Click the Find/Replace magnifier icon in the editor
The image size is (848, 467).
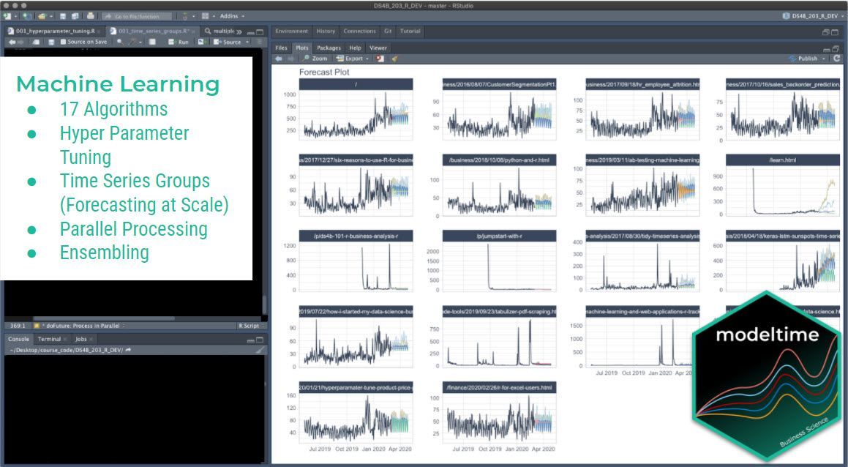(x=119, y=42)
